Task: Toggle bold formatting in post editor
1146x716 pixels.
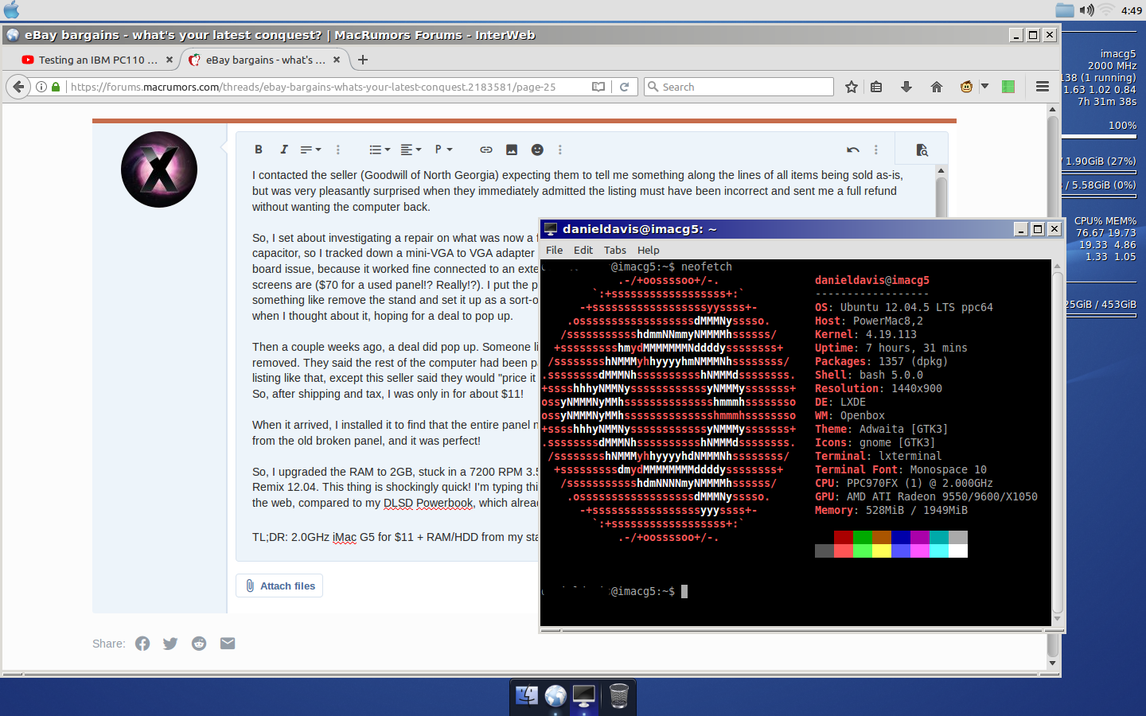Action: click(x=258, y=150)
